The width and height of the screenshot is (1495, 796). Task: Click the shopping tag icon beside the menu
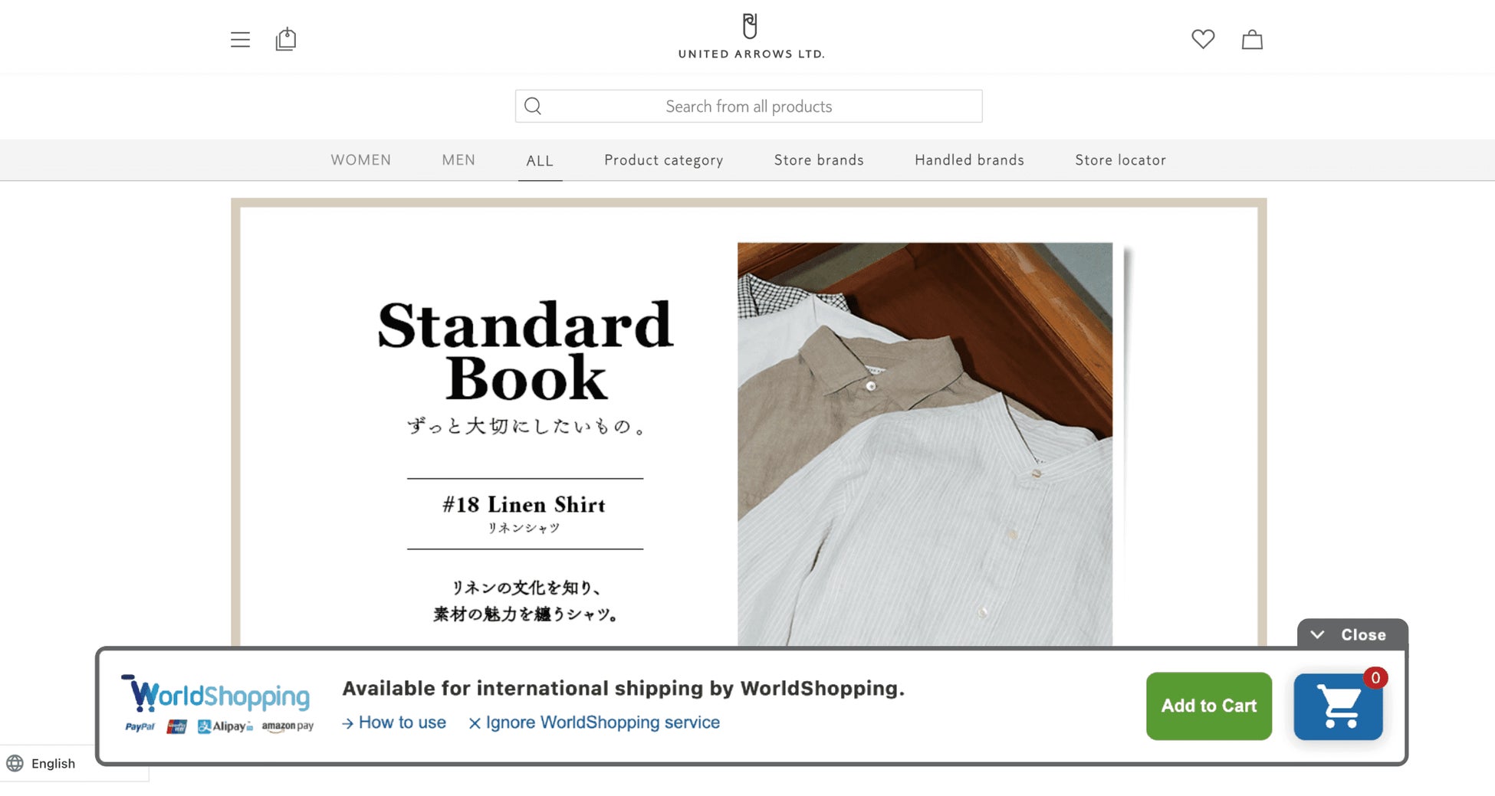click(286, 39)
